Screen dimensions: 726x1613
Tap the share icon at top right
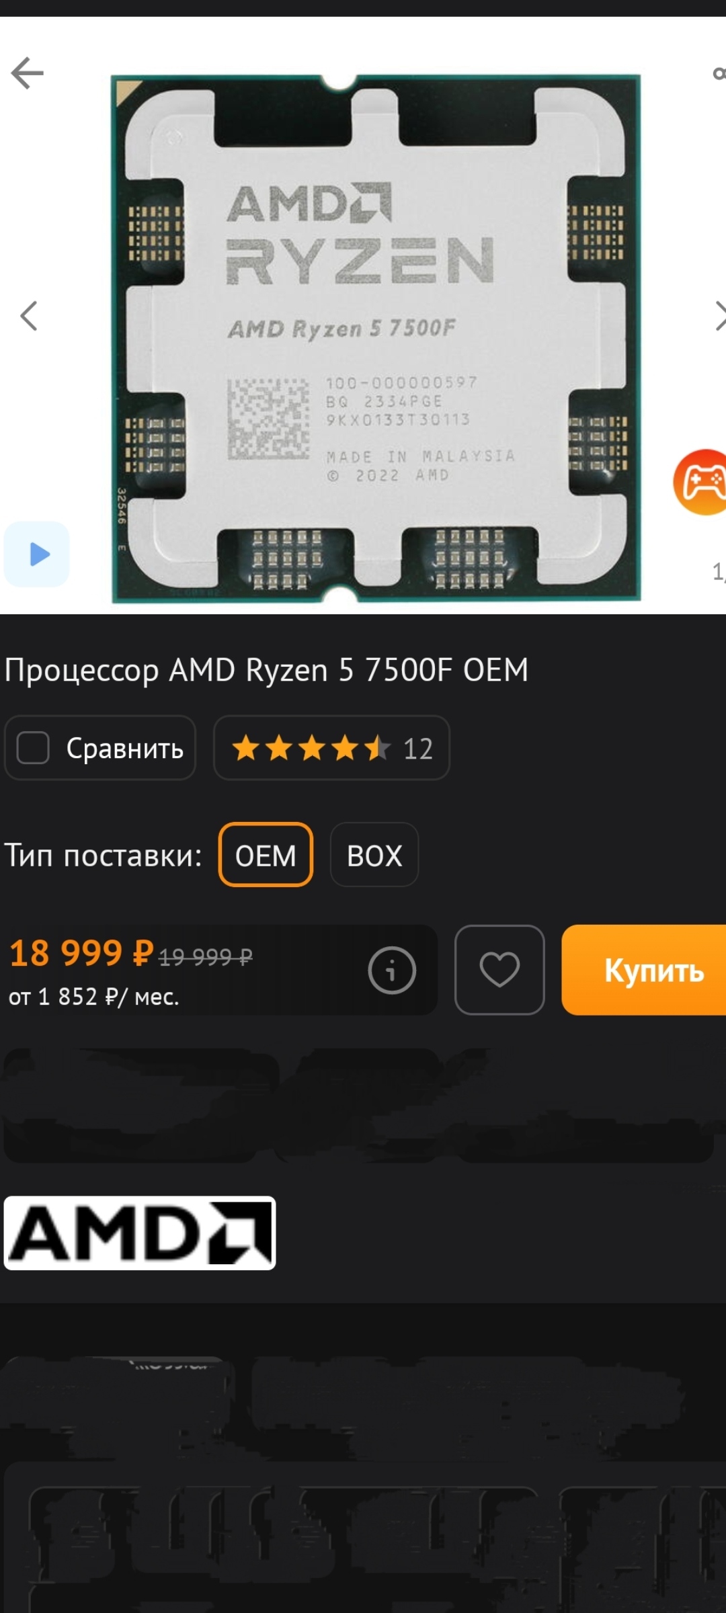pyautogui.click(x=719, y=73)
